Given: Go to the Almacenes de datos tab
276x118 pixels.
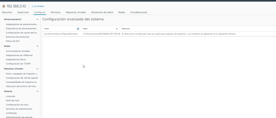Looking at the screenshot, I should (x=102, y=12).
